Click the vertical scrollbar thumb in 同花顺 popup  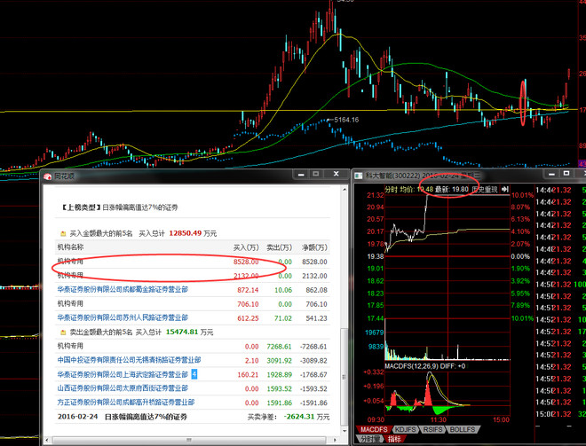(x=344, y=377)
